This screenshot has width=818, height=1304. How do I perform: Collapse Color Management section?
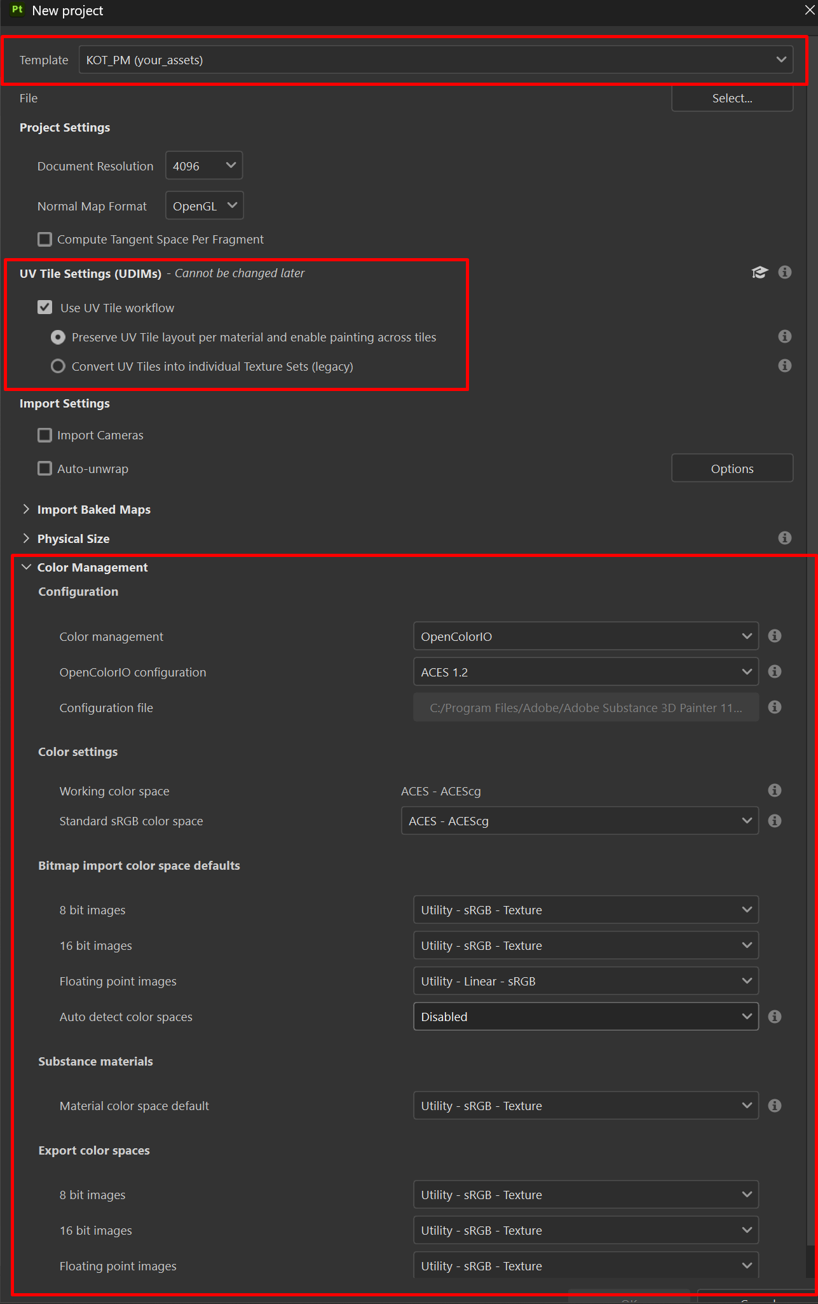click(26, 567)
